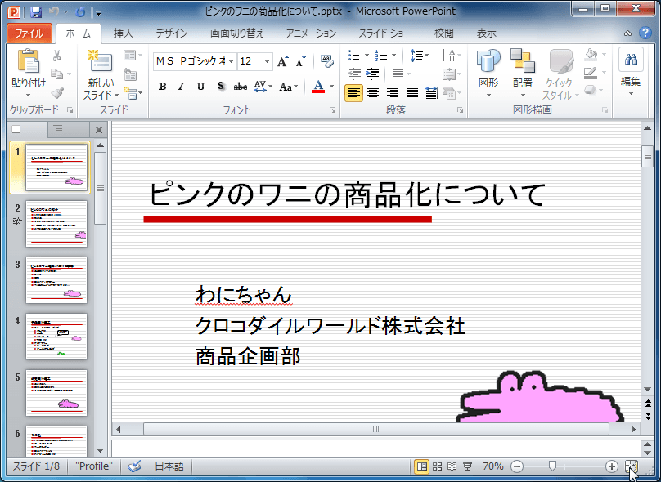Click the zoom out minus button
Screen dimensions: 661x482
click(x=517, y=466)
